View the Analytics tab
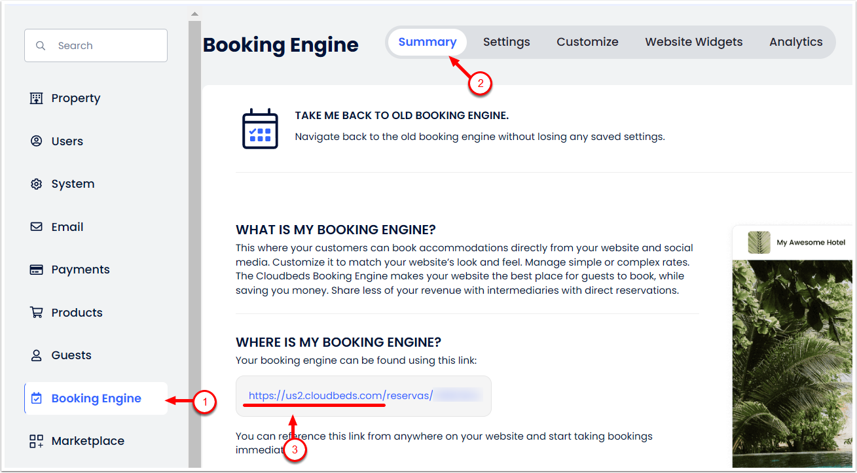Image resolution: width=857 pixels, height=473 pixels. (795, 42)
